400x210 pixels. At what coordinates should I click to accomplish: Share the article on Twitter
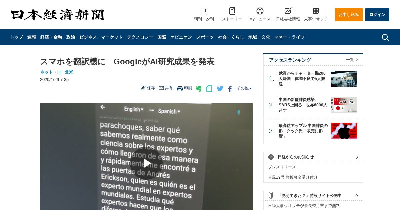[x=220, y=89]
